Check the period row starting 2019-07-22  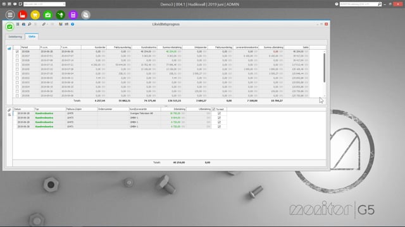tap(17, 69)
